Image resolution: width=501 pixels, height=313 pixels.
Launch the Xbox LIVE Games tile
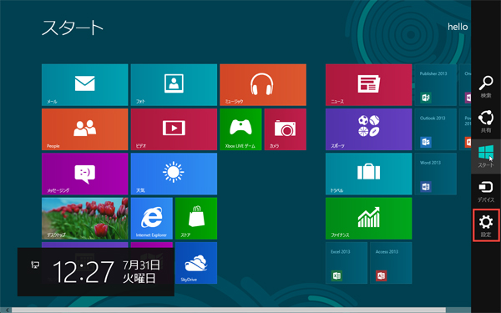pyautogui.click(x=240, y=129)
